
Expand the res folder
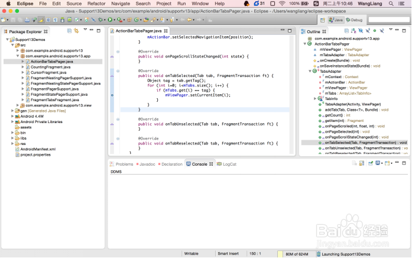(12, 144)
